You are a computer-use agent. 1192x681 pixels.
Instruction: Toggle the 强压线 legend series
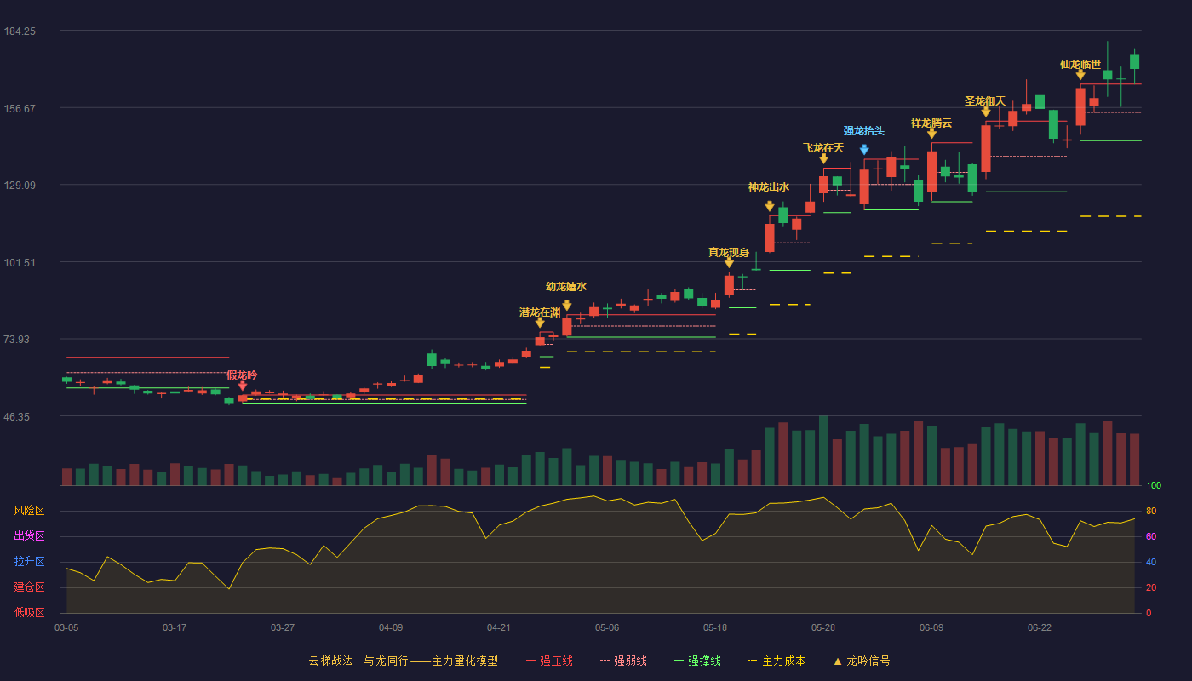(549, 661)
